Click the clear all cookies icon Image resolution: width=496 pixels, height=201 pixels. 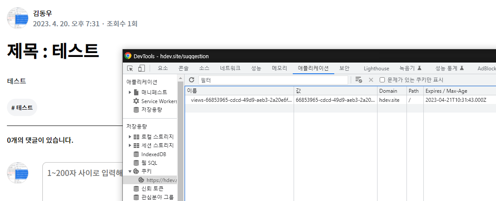358,80
